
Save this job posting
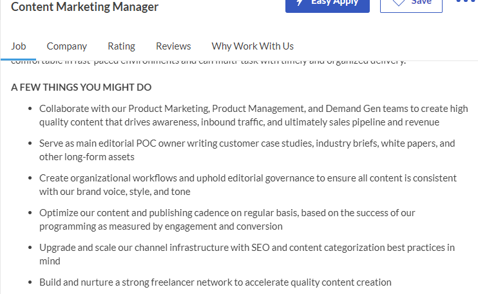[411, 5]
